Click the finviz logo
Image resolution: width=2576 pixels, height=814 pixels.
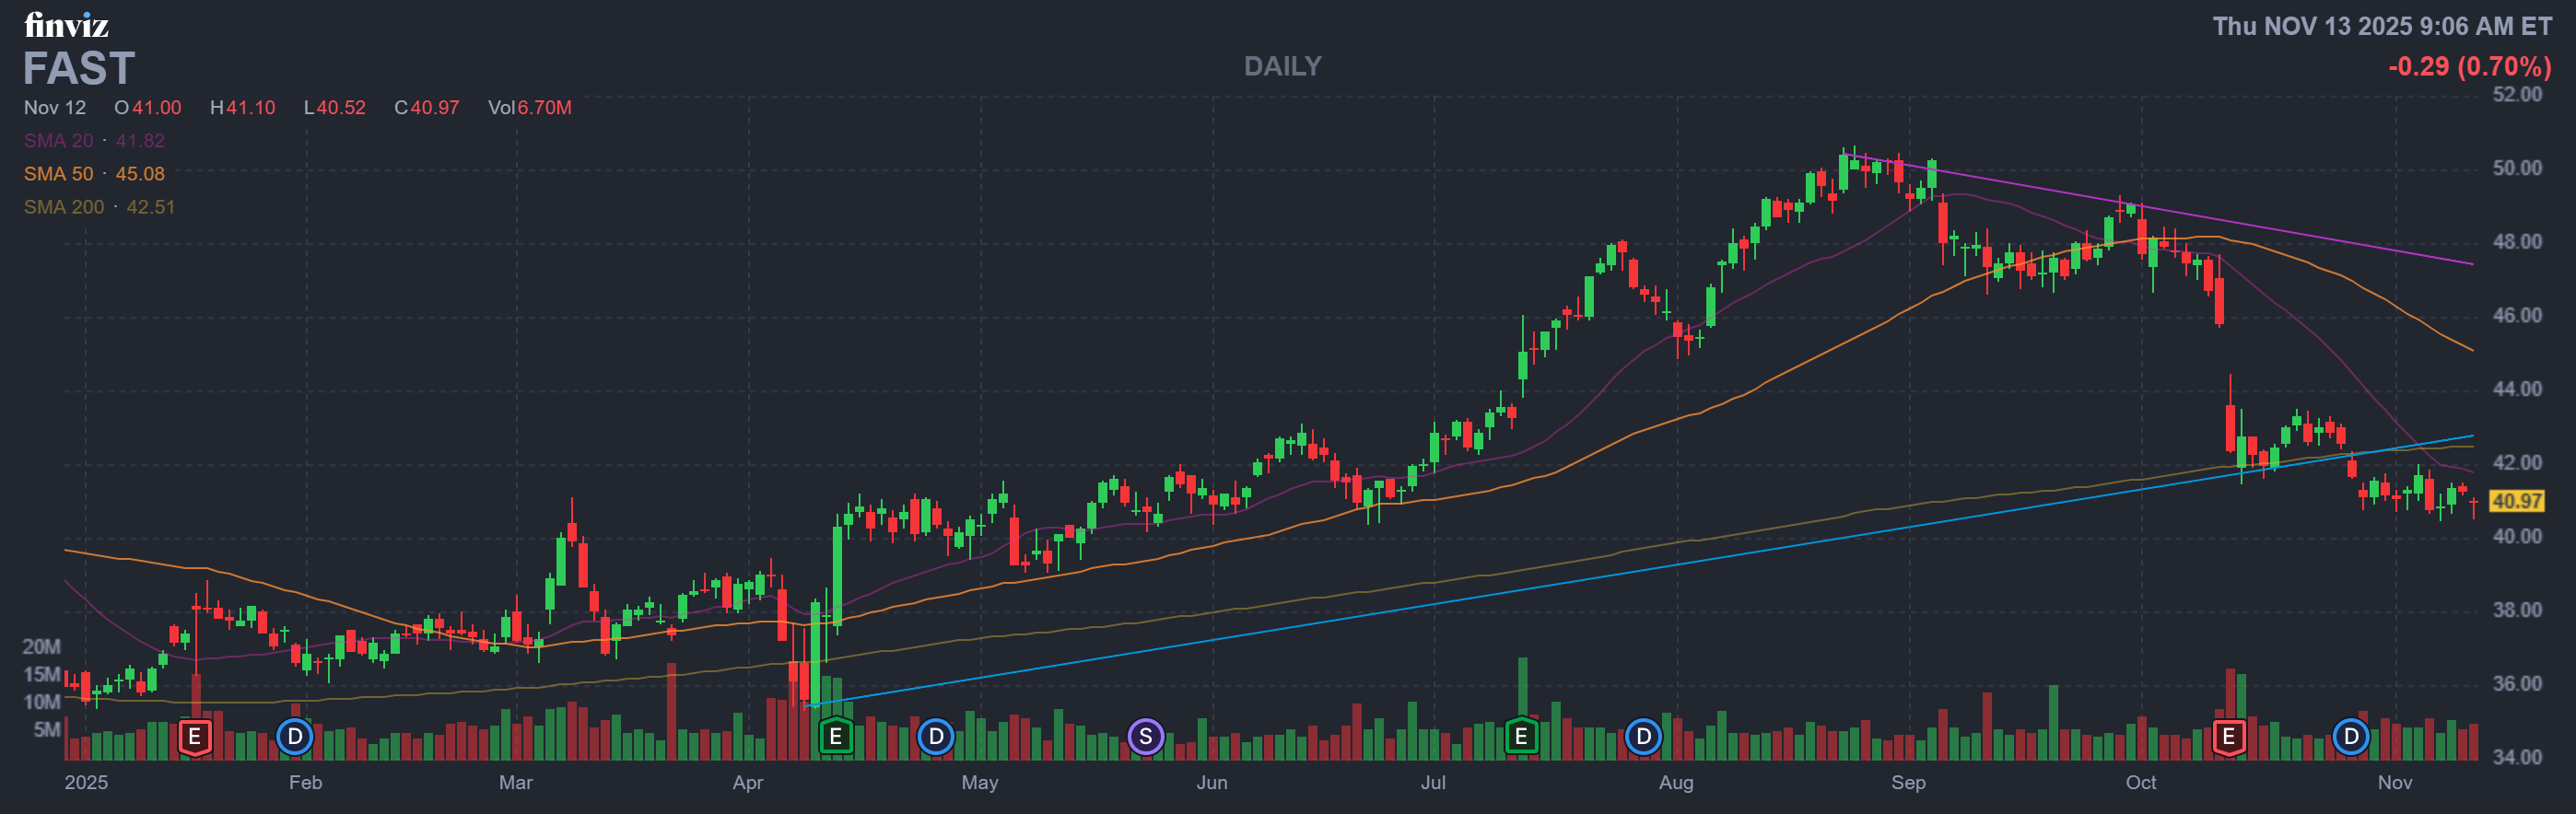click(66, 25)
